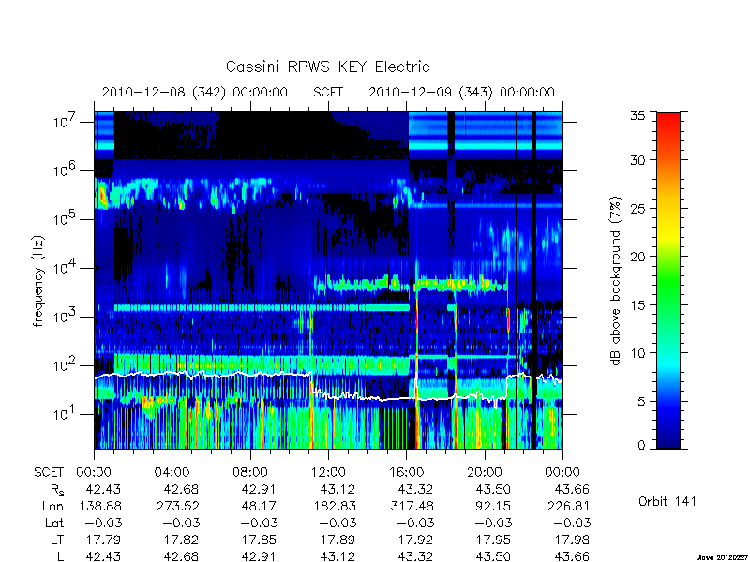Select the 12:00 SCET time label

(x=328, y=473)
